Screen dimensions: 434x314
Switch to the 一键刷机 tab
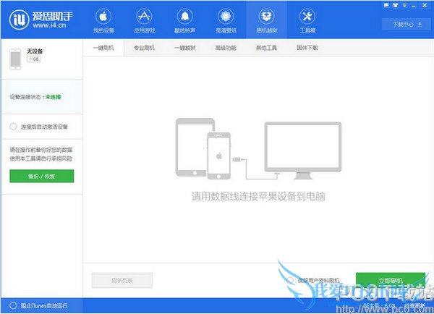click(x=103, y=48)
